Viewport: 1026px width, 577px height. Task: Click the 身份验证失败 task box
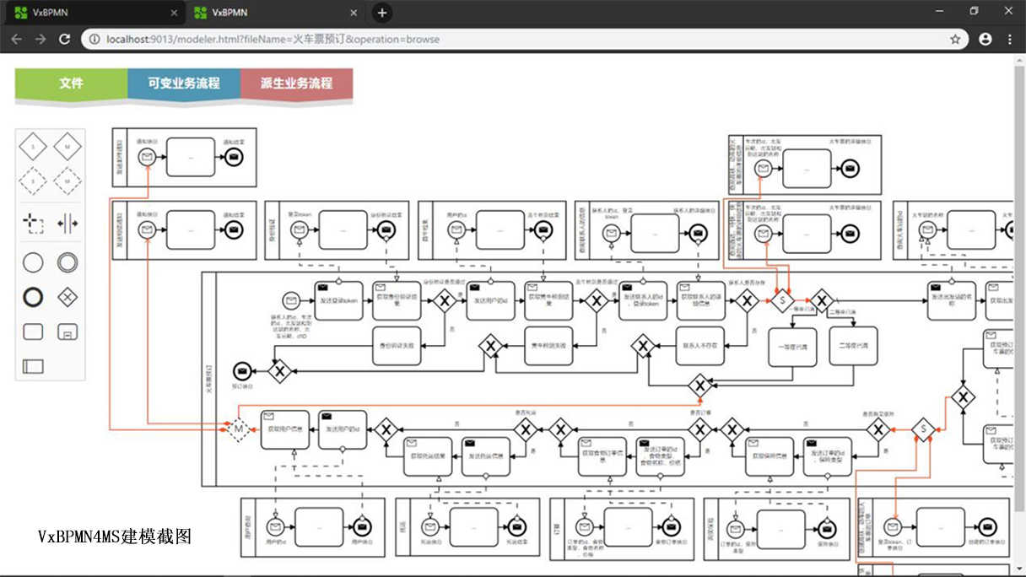[397, 345]
